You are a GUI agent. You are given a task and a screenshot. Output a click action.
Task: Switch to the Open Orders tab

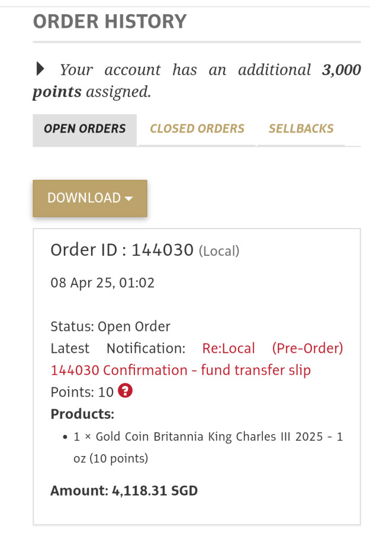coord(85,129)
